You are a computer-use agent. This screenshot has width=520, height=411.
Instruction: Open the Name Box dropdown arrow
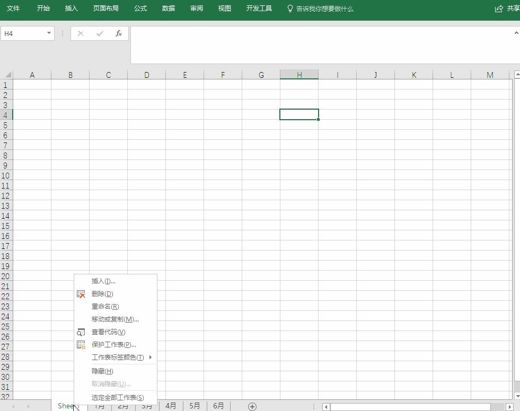pos(50,33)
